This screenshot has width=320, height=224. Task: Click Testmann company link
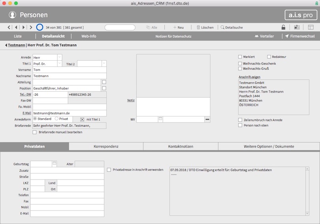tap(16, 45)
